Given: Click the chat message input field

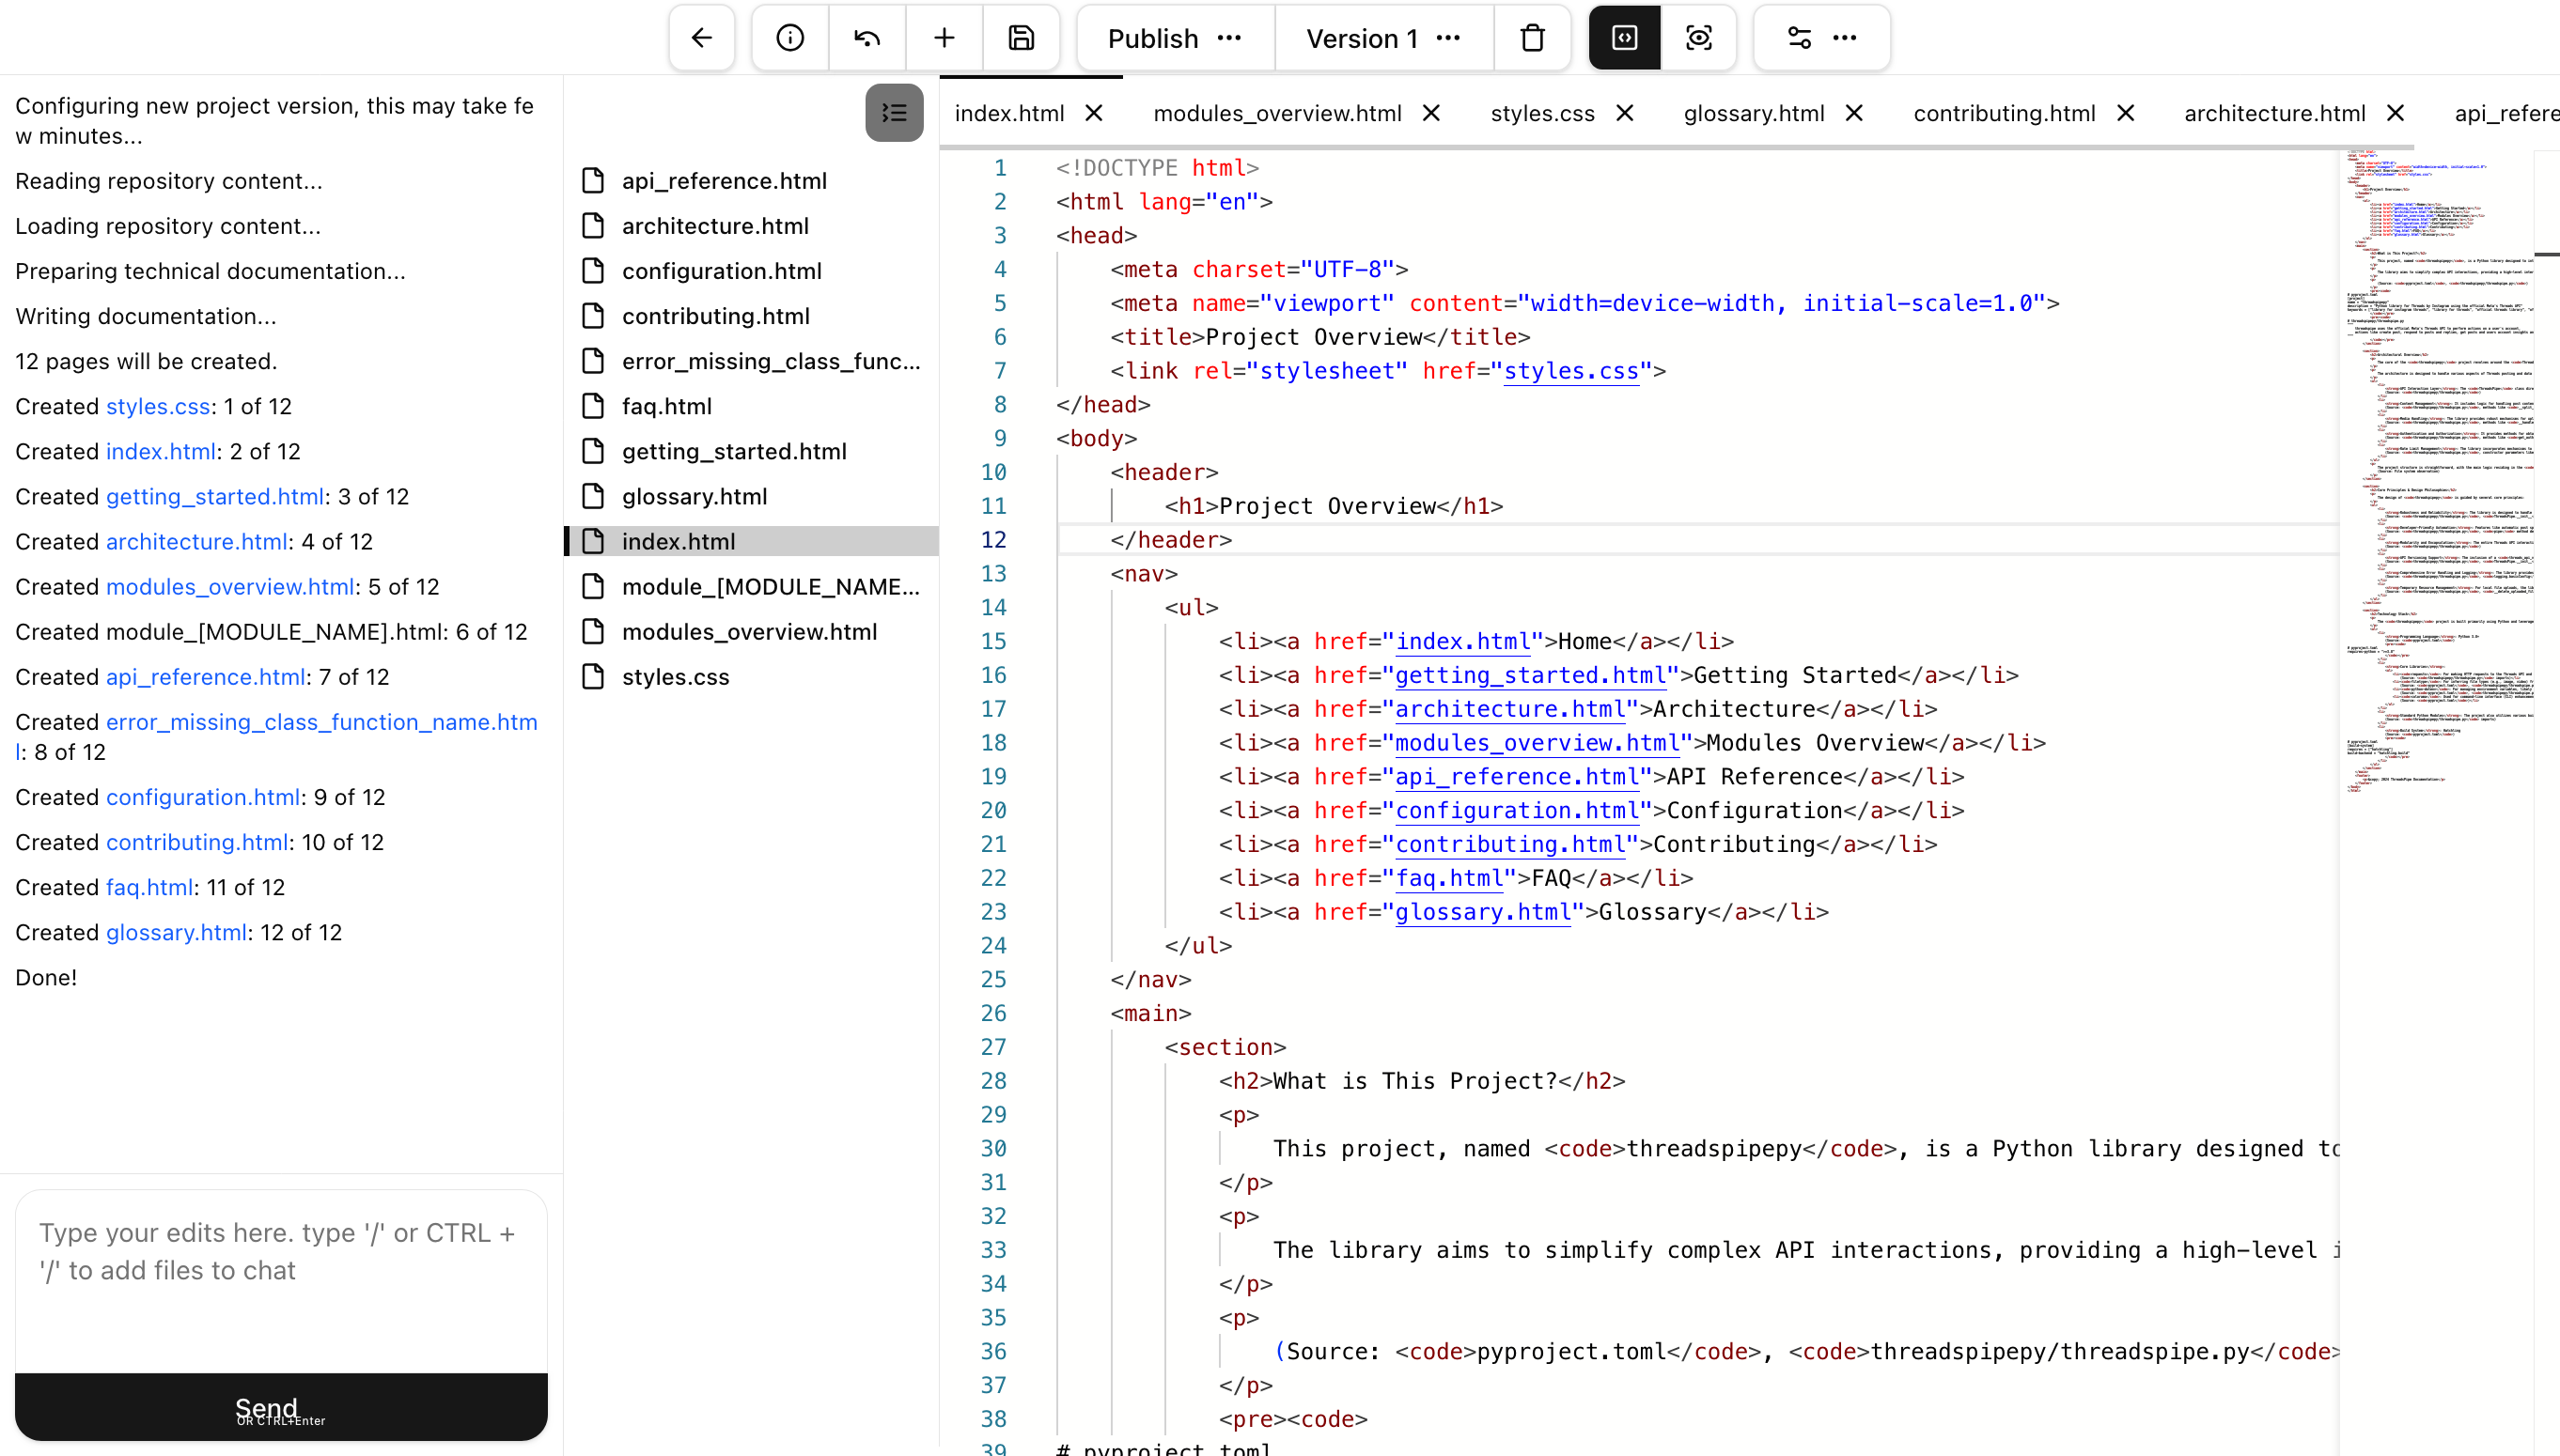Looking at the screenshot, I should pos(280,1278).
